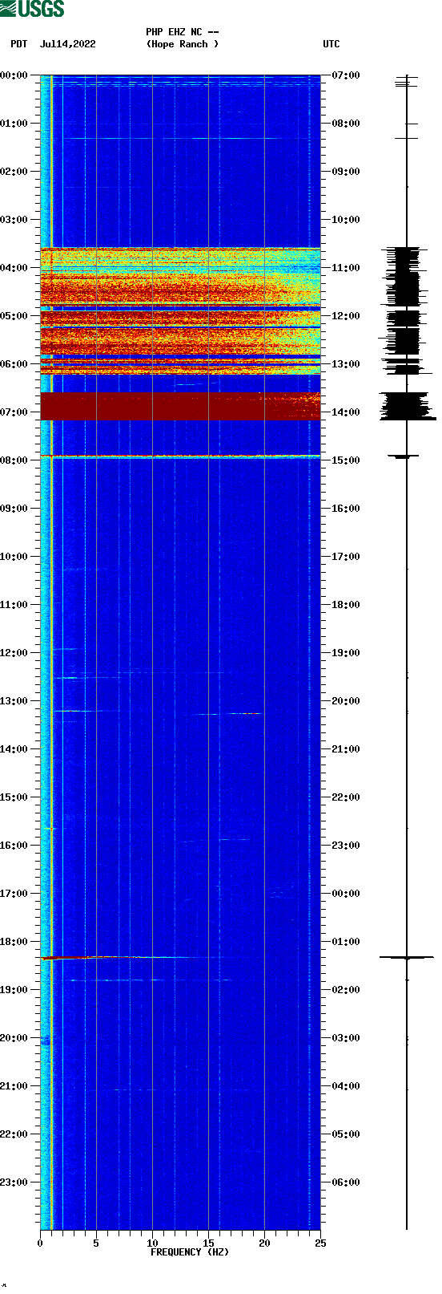The height and width of the screenshot is (1294, 442).
Task: Click the PDT axis label "04:00"
Action: point(14,268)
